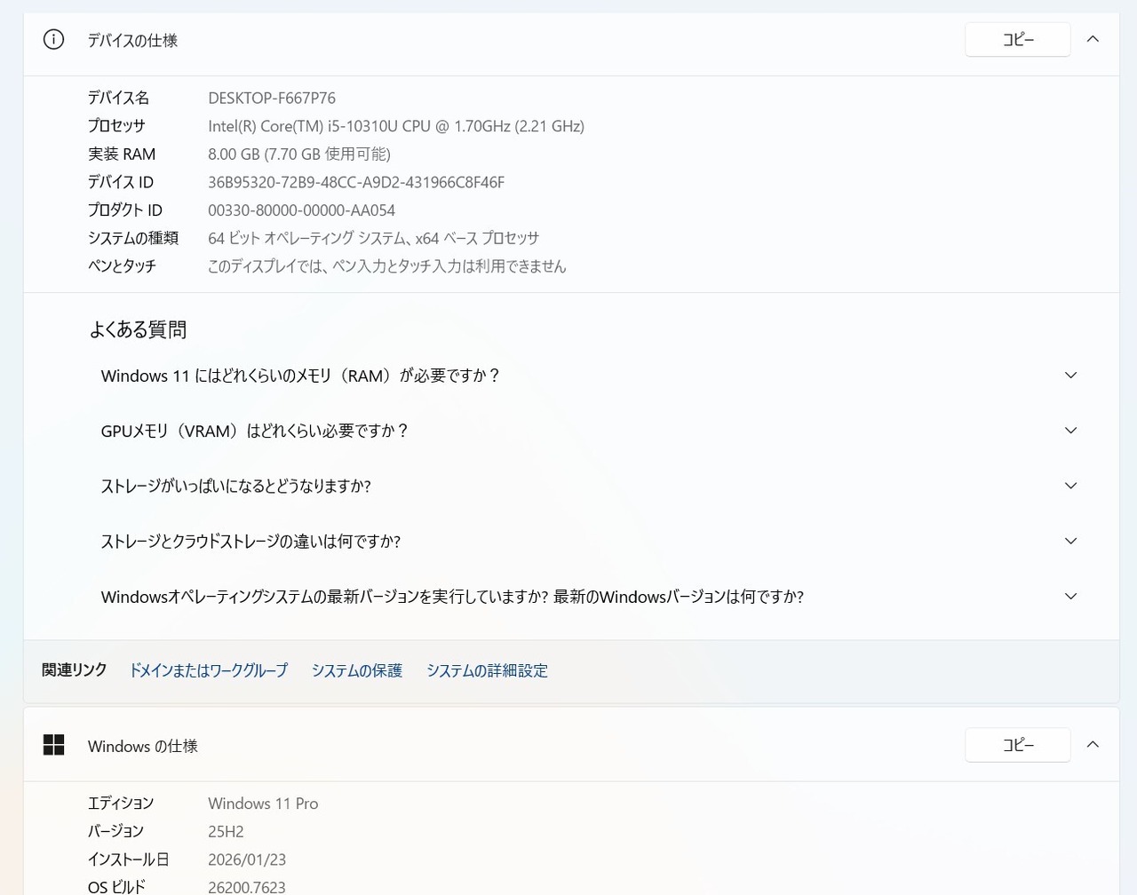Expand ストレージとクラウドストレージの違い question
Image resolution: width=1137 pixels, height=895 pixels.
pyautogui.click(x=1070, y=542)
